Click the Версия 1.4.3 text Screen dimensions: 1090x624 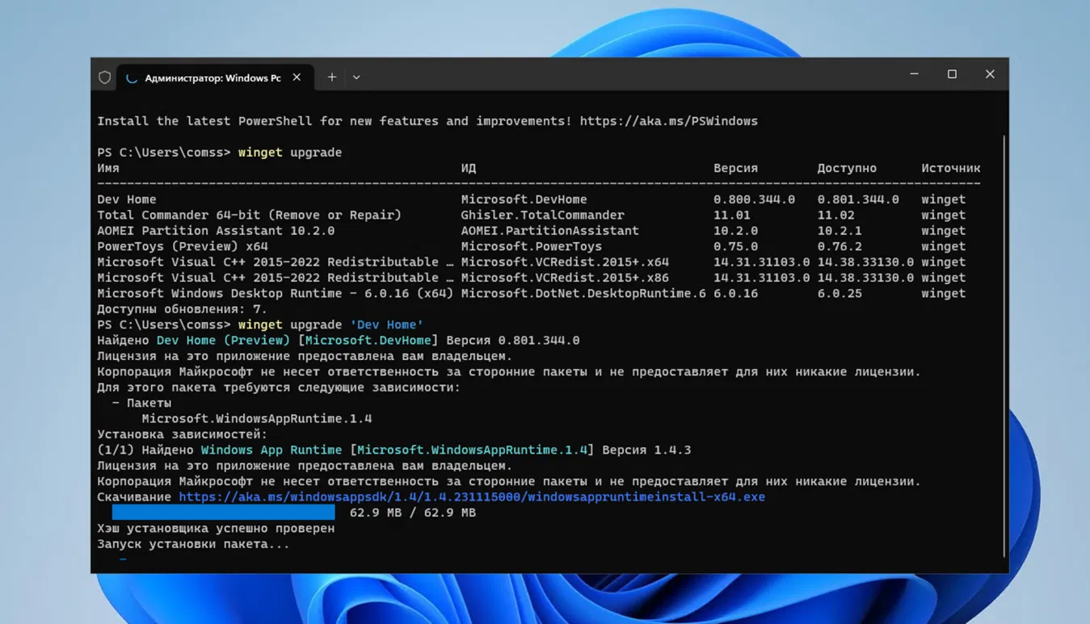pos(646,450)
